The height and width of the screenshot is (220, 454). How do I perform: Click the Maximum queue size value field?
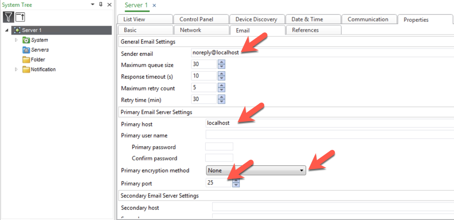[204, 64]
